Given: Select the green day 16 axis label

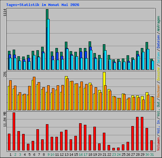Looking at the screenshot, I should point(81,155).
